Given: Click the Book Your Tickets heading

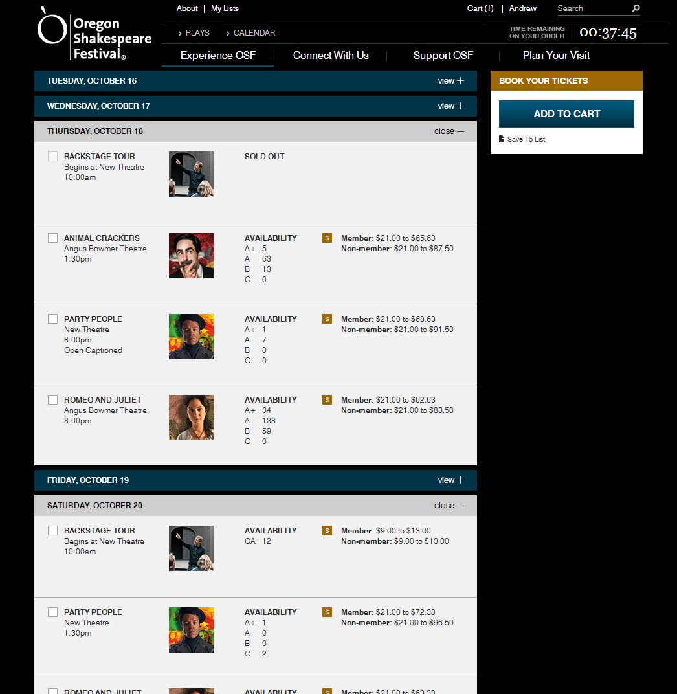Looking at the screenshot, I should point(544,81).
